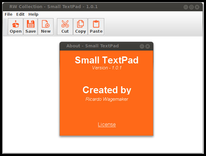Minimize the About - Small TextPad dialog
This screenshot has height=156, width=206.
142,46
